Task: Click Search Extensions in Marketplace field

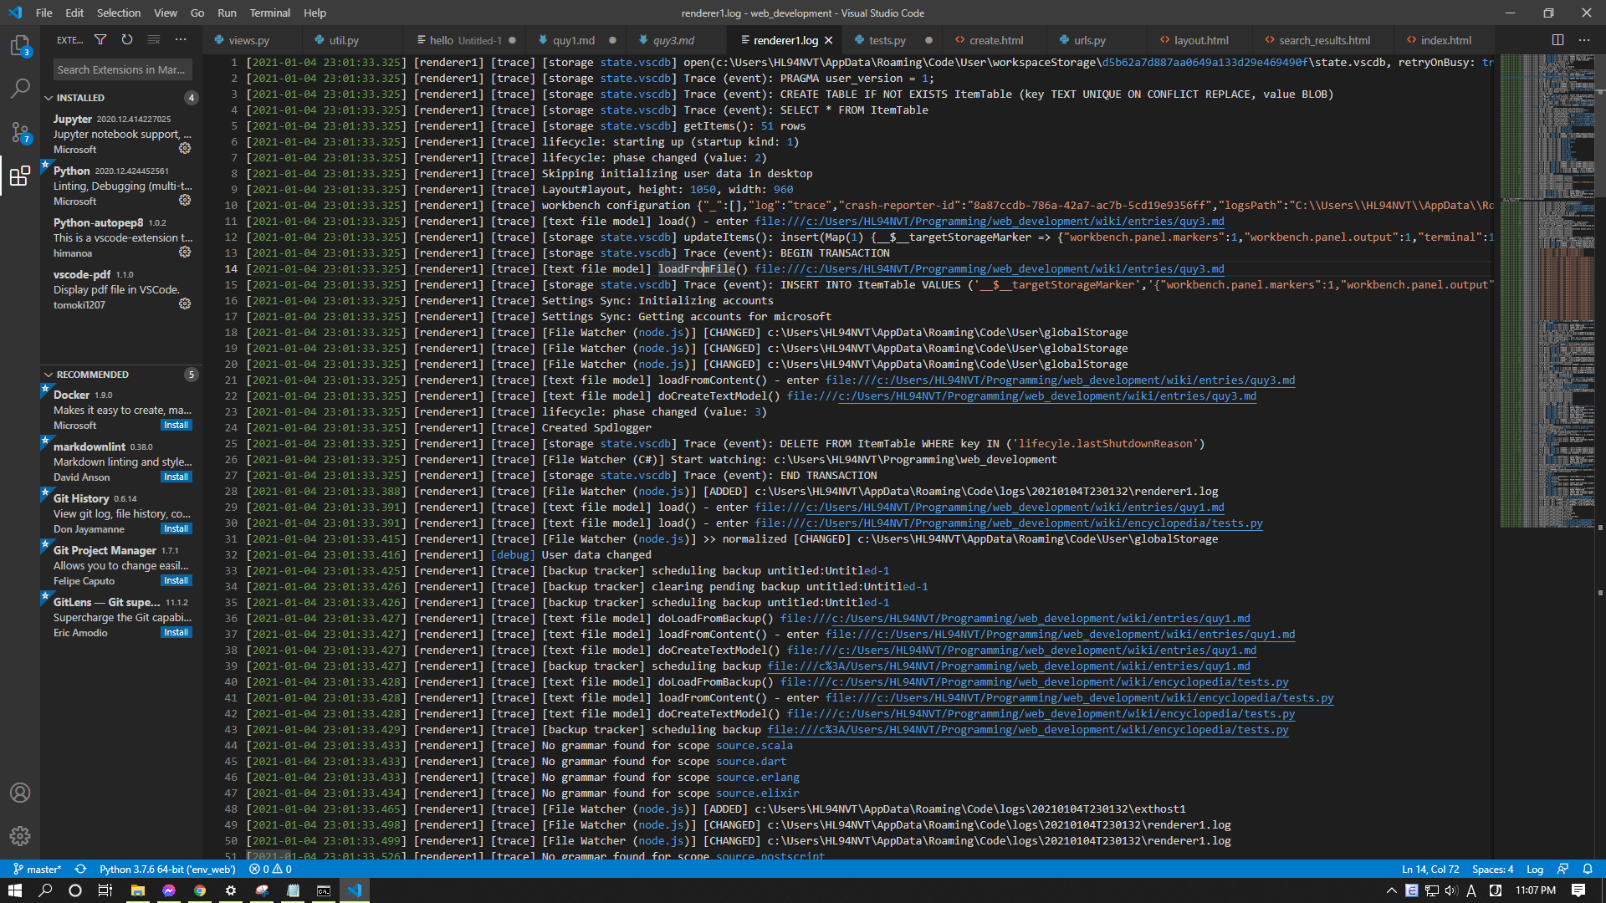Action: (x=122, y=69)
